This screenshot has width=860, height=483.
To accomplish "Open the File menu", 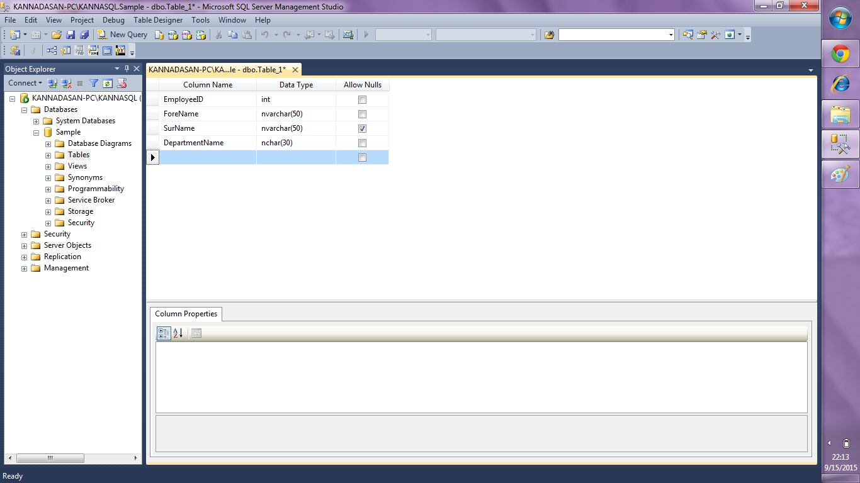I will pos(10,20).
